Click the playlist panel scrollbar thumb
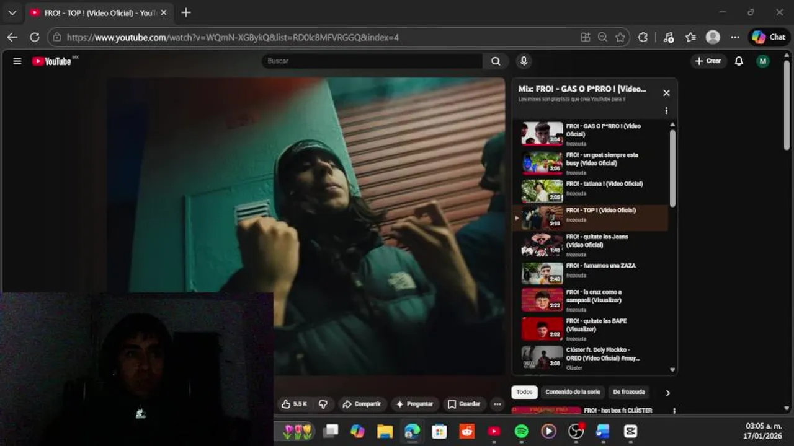This screenshot has height=446, width=794. point(672,168)
